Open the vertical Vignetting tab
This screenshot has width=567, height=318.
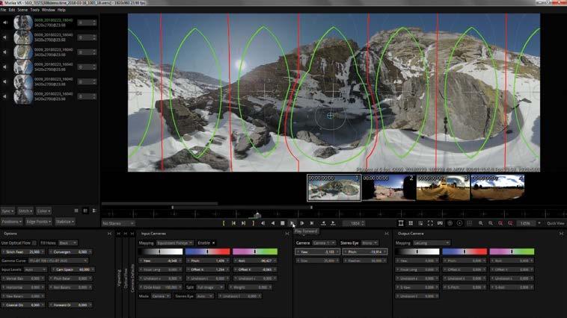(119, 278)
